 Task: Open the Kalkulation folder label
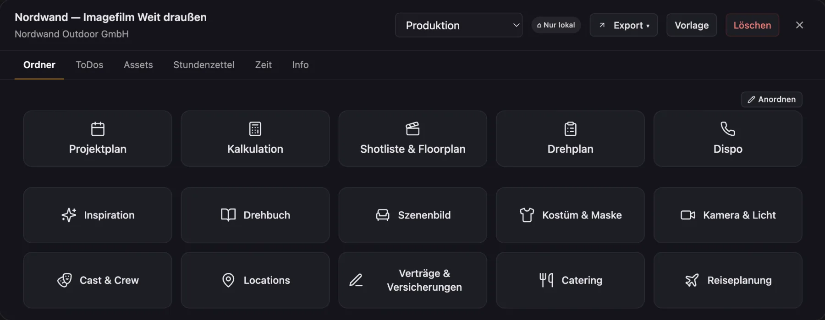[255, 149]
